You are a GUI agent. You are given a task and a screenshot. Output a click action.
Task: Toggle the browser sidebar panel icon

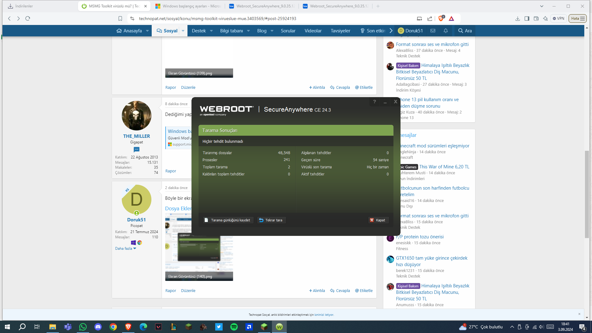click(x=527, y=18)
